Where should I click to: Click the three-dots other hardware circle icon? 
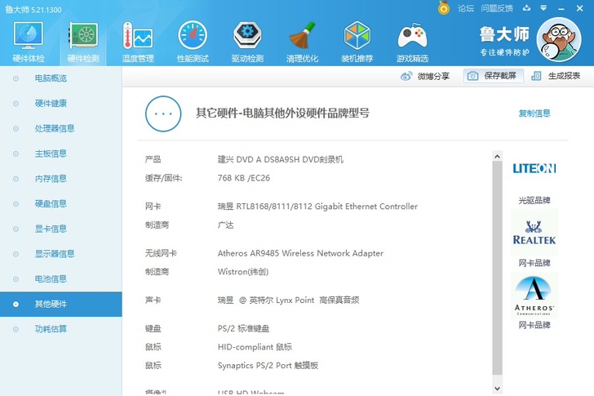(163, 113)
